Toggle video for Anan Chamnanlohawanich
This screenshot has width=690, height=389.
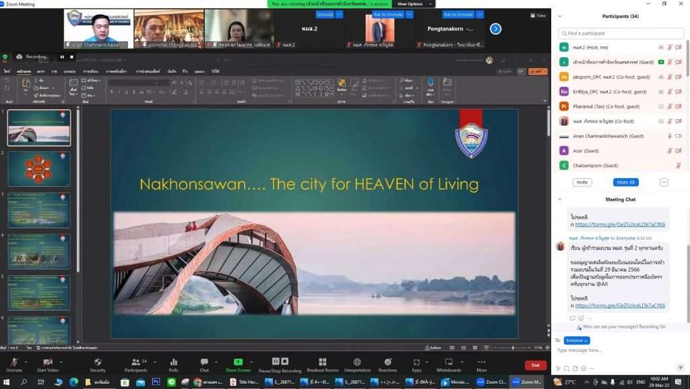point(678,136)
